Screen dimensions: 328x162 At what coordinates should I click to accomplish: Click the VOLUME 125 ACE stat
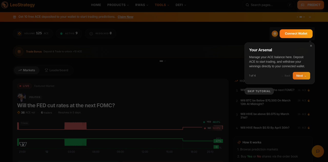[33, 33]
